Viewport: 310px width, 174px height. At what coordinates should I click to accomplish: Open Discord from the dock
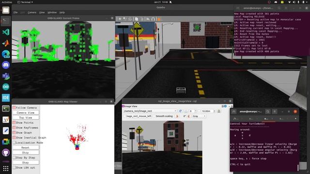(6, 65)
